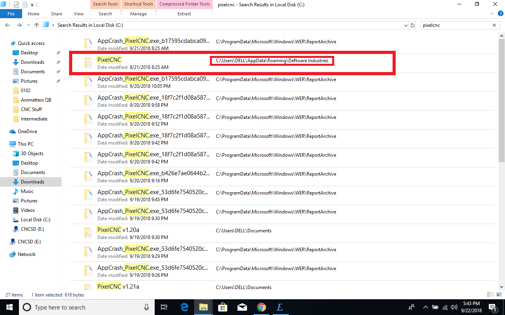Select AppCrash result modified 9/20/2018 10:05 PM

(x=282, y=82)
